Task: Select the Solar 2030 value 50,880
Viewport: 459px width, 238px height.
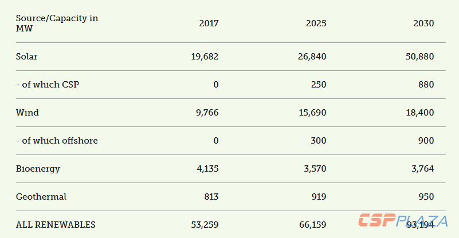Action: tap(419, 57)
